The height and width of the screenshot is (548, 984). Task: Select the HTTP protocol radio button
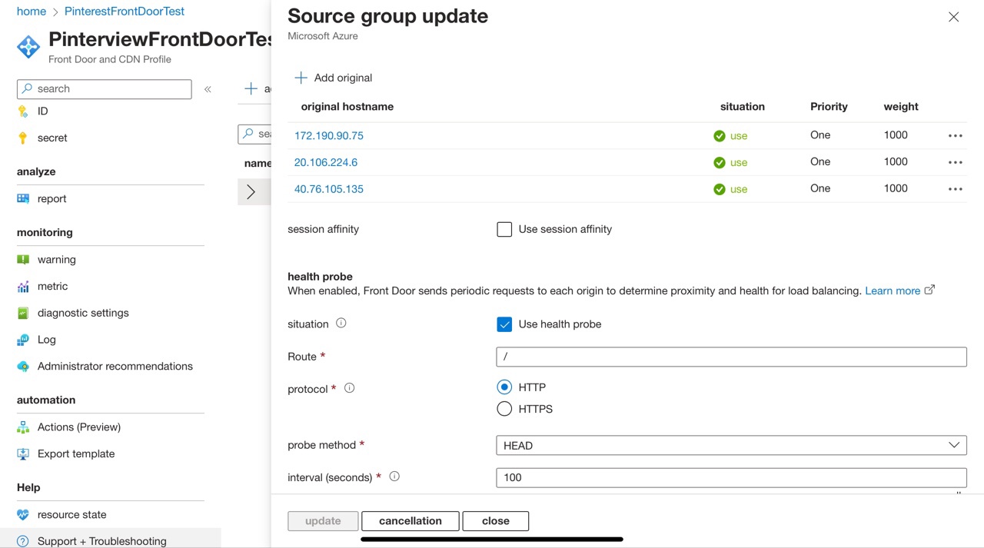pyautogui.click(x=504, y=387)
